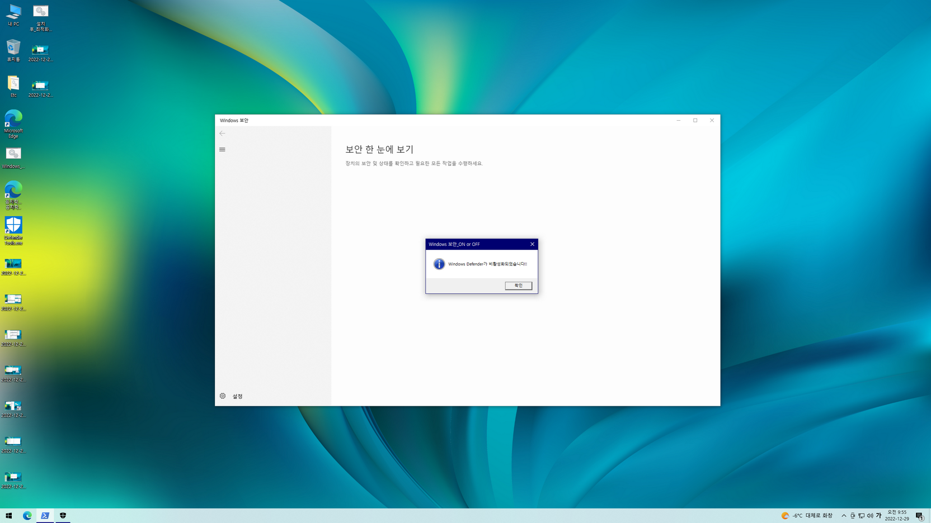This screenshot has width=931, height=523.
Task: Select the Windows_ settings file icon
Action: pyautogui.click(x=13, y=158)
